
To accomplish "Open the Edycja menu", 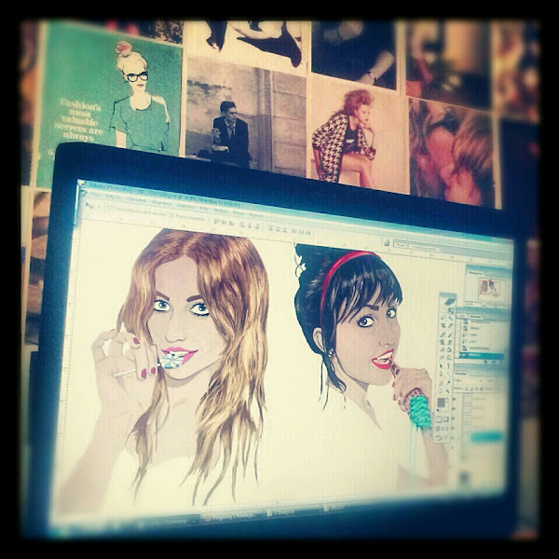I will click(114, 198).
